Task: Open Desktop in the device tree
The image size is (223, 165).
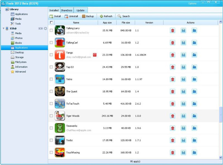Action: click(x=17, y=52)
